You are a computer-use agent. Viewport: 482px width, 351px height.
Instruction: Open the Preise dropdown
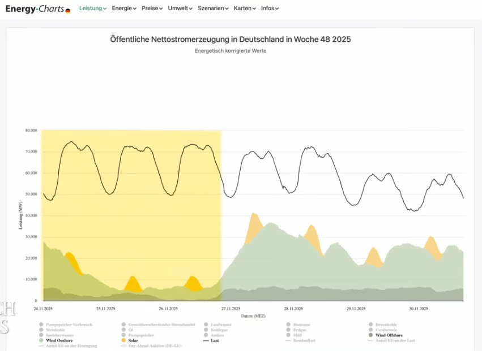[x=152, y=8]
